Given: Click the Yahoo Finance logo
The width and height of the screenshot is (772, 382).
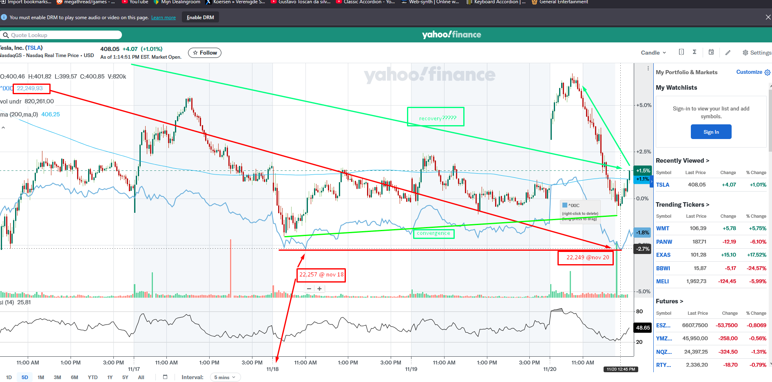Looking at the screenshot, I should coord(451,35).
